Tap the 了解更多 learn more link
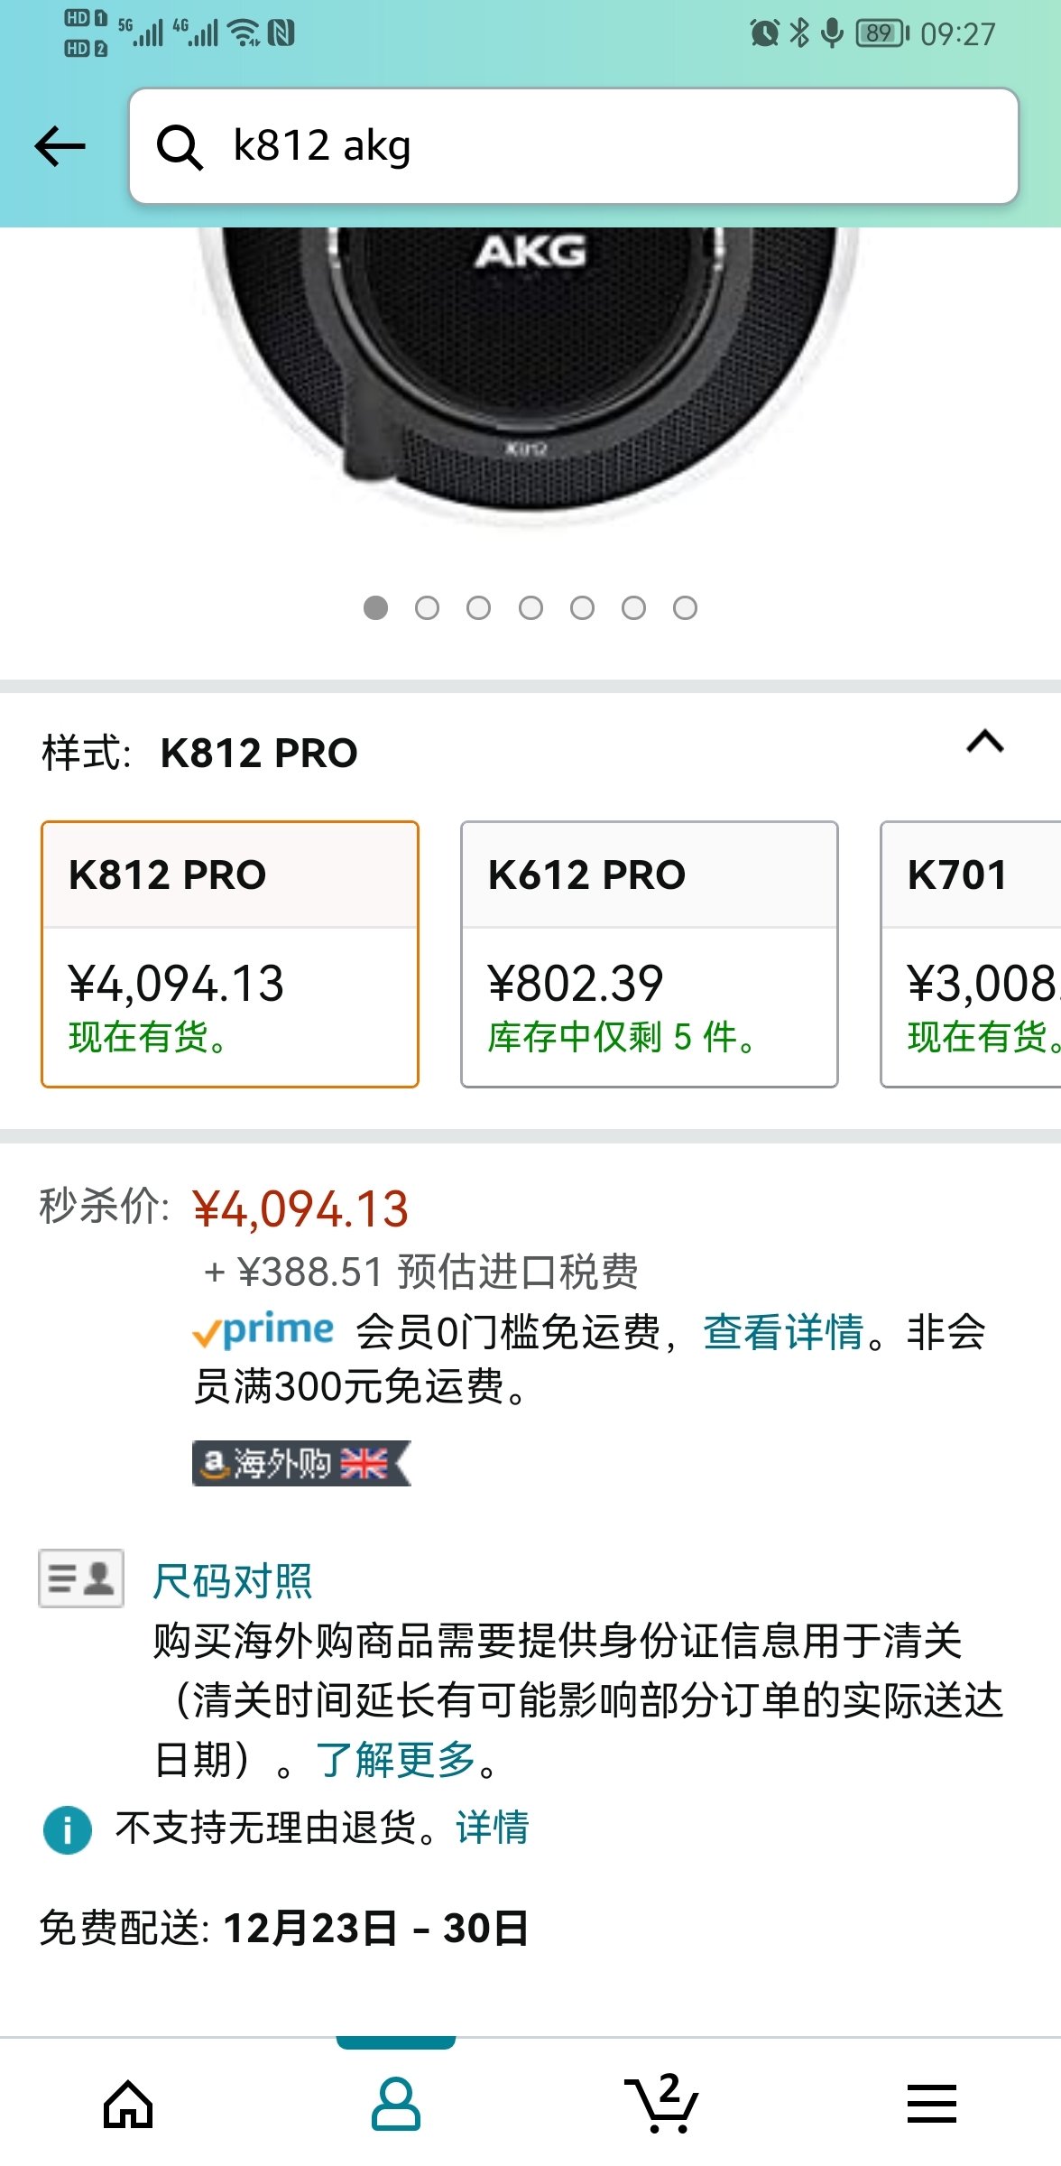This screenshot has width=1061, height=2166. pyautogui.click(x=396, y=1760)
